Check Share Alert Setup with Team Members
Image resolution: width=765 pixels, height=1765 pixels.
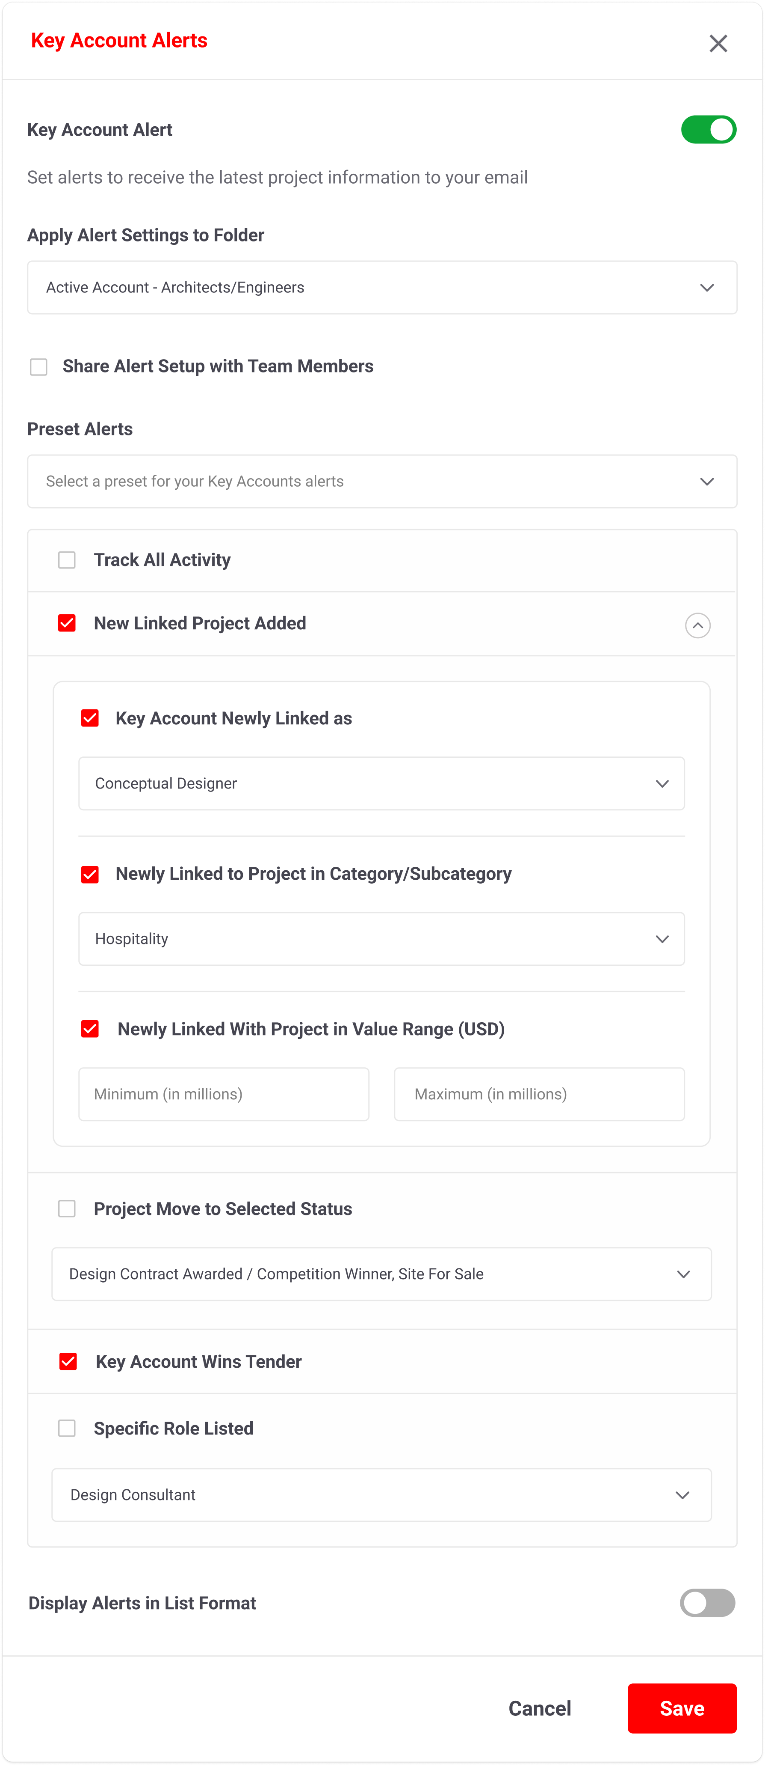(x=39, y=366)
